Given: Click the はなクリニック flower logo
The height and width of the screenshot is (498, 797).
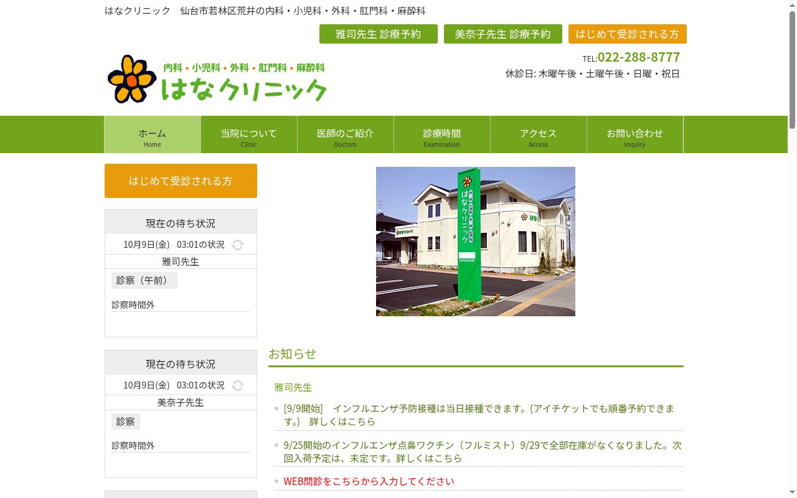Looking at the screenshot, I should click(x=217, y=79).
